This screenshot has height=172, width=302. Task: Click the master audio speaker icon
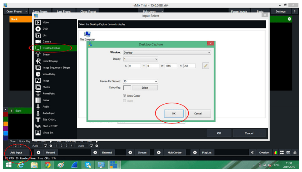pos(253,153)
